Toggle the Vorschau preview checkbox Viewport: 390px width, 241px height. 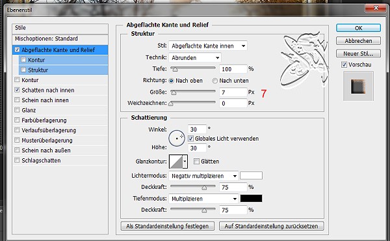344,64
